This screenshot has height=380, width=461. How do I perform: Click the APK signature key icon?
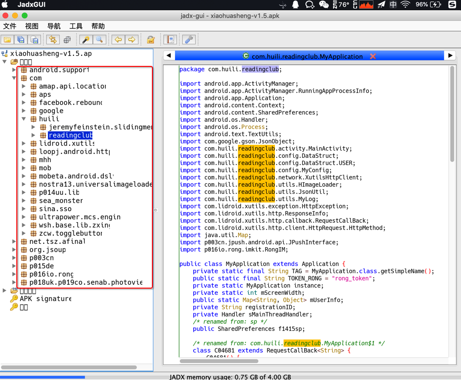(13, 299)
